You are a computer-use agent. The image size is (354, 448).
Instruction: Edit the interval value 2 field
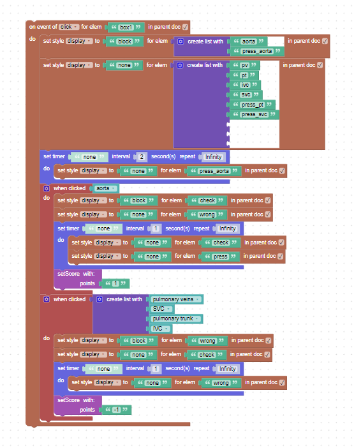pyautogui.click(x=142, y=157)
